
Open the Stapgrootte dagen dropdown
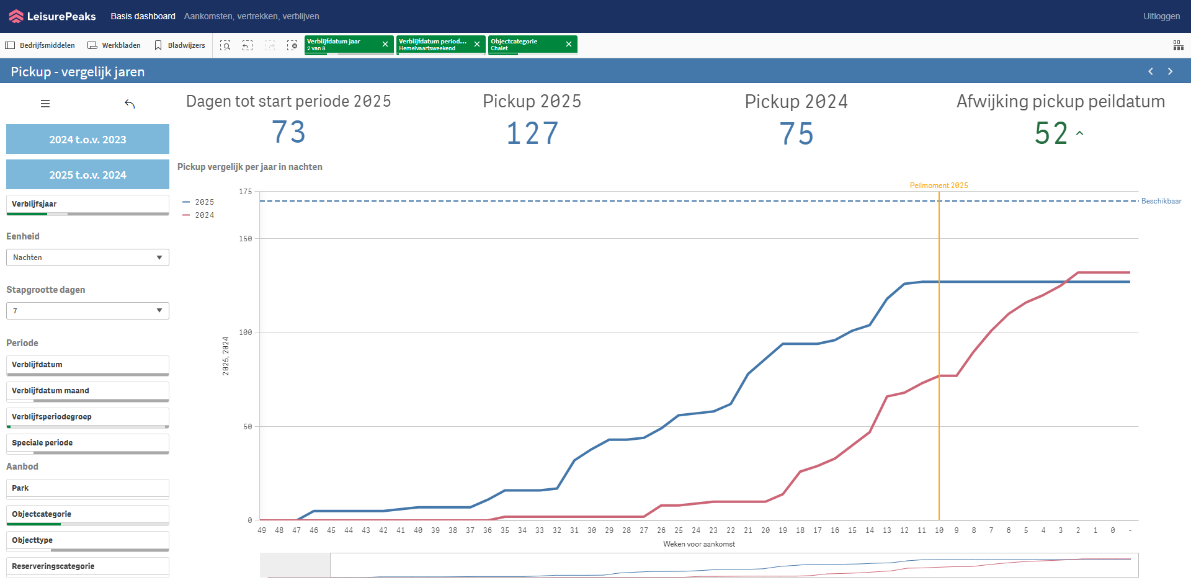(87, 311)
